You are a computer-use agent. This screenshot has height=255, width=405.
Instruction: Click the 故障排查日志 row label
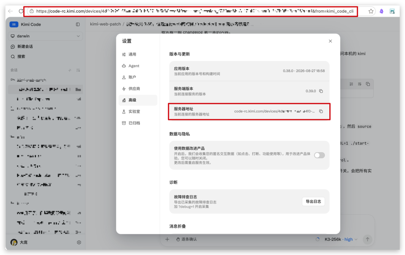(x=185, y=197)
